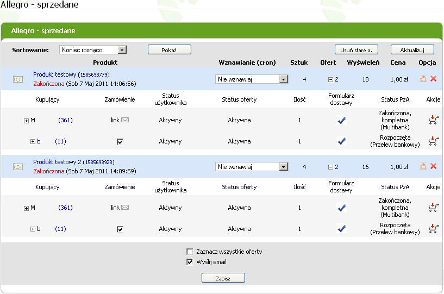Click camera photo icon for Produkt testowy 1585693779
Viewport: 444px width, 294px height.
click(18, 79)
